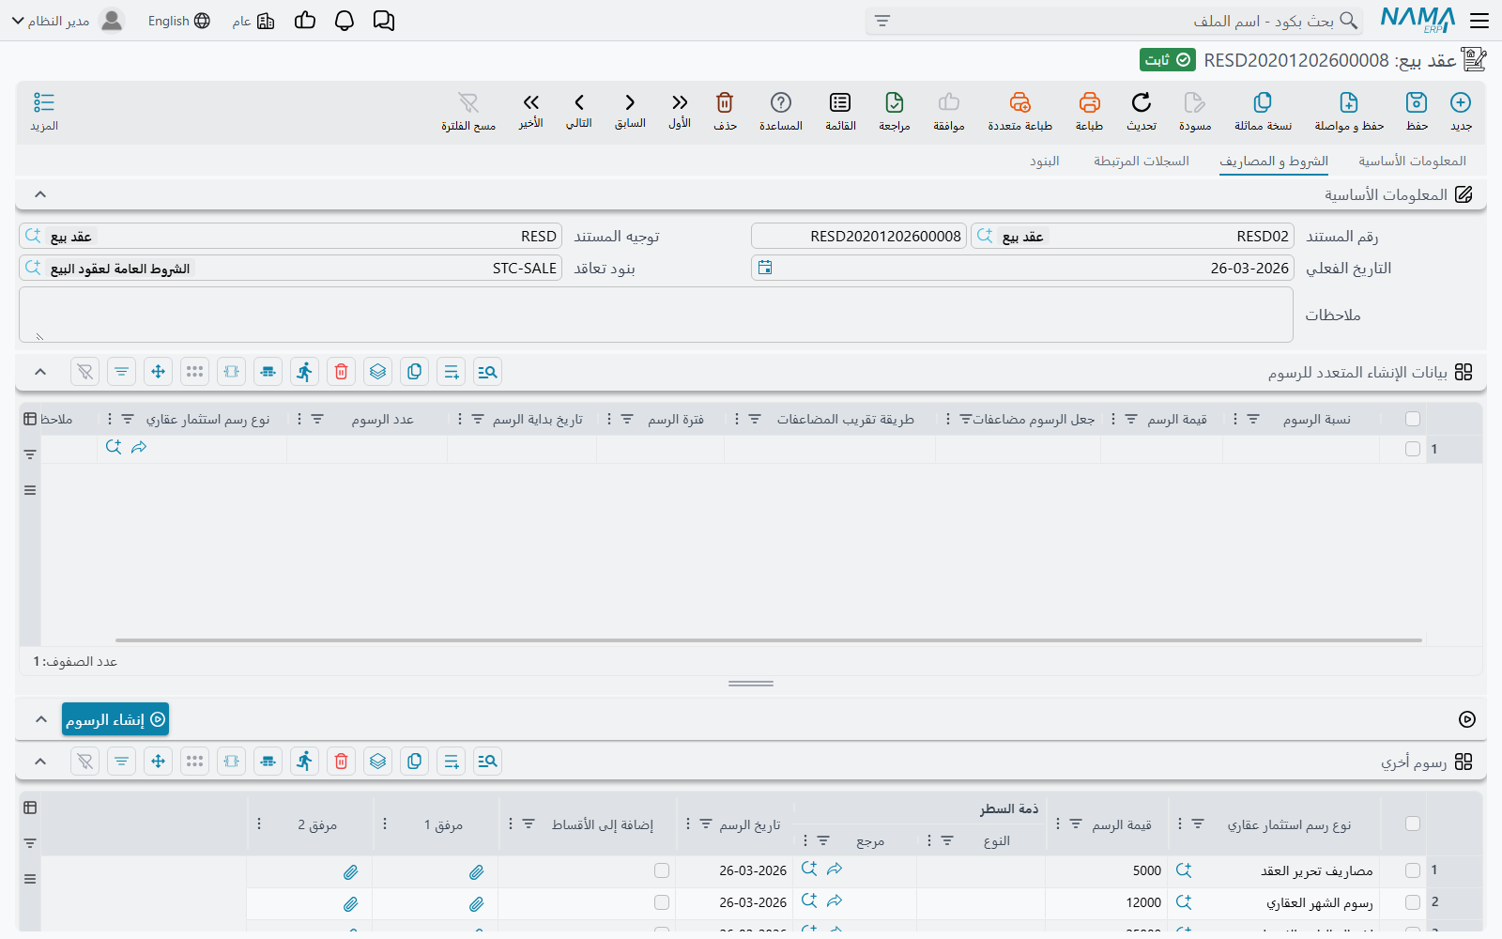Image resolution: width=1502 pixels, height=939 pixels.
Task: Open filter for قيمة الرسم in top grid
Action: point(1131,419)
